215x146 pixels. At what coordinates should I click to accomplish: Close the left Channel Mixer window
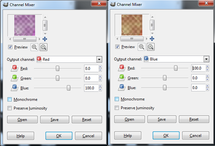(99, 3)
